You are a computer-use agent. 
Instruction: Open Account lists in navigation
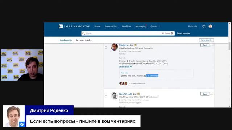(x=111, y=26)
